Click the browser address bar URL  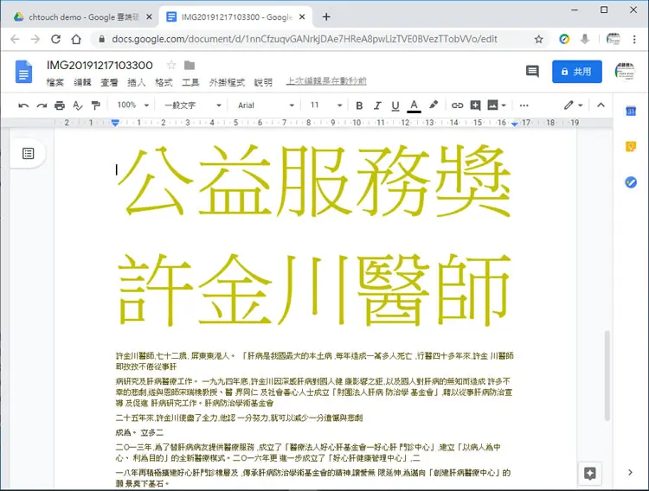[305, 39]
